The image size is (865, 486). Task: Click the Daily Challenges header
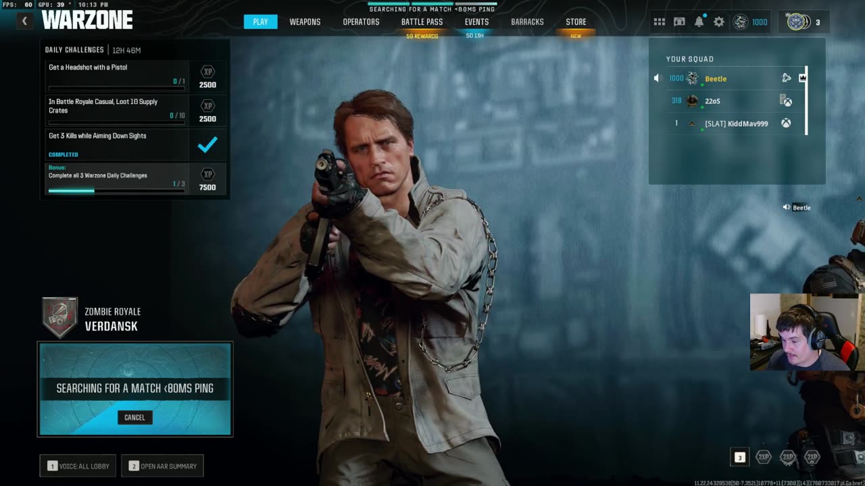pos(74,50)
